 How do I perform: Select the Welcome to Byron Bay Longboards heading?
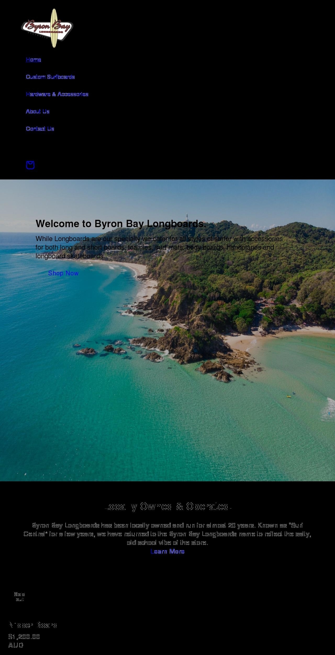[121, 224]
